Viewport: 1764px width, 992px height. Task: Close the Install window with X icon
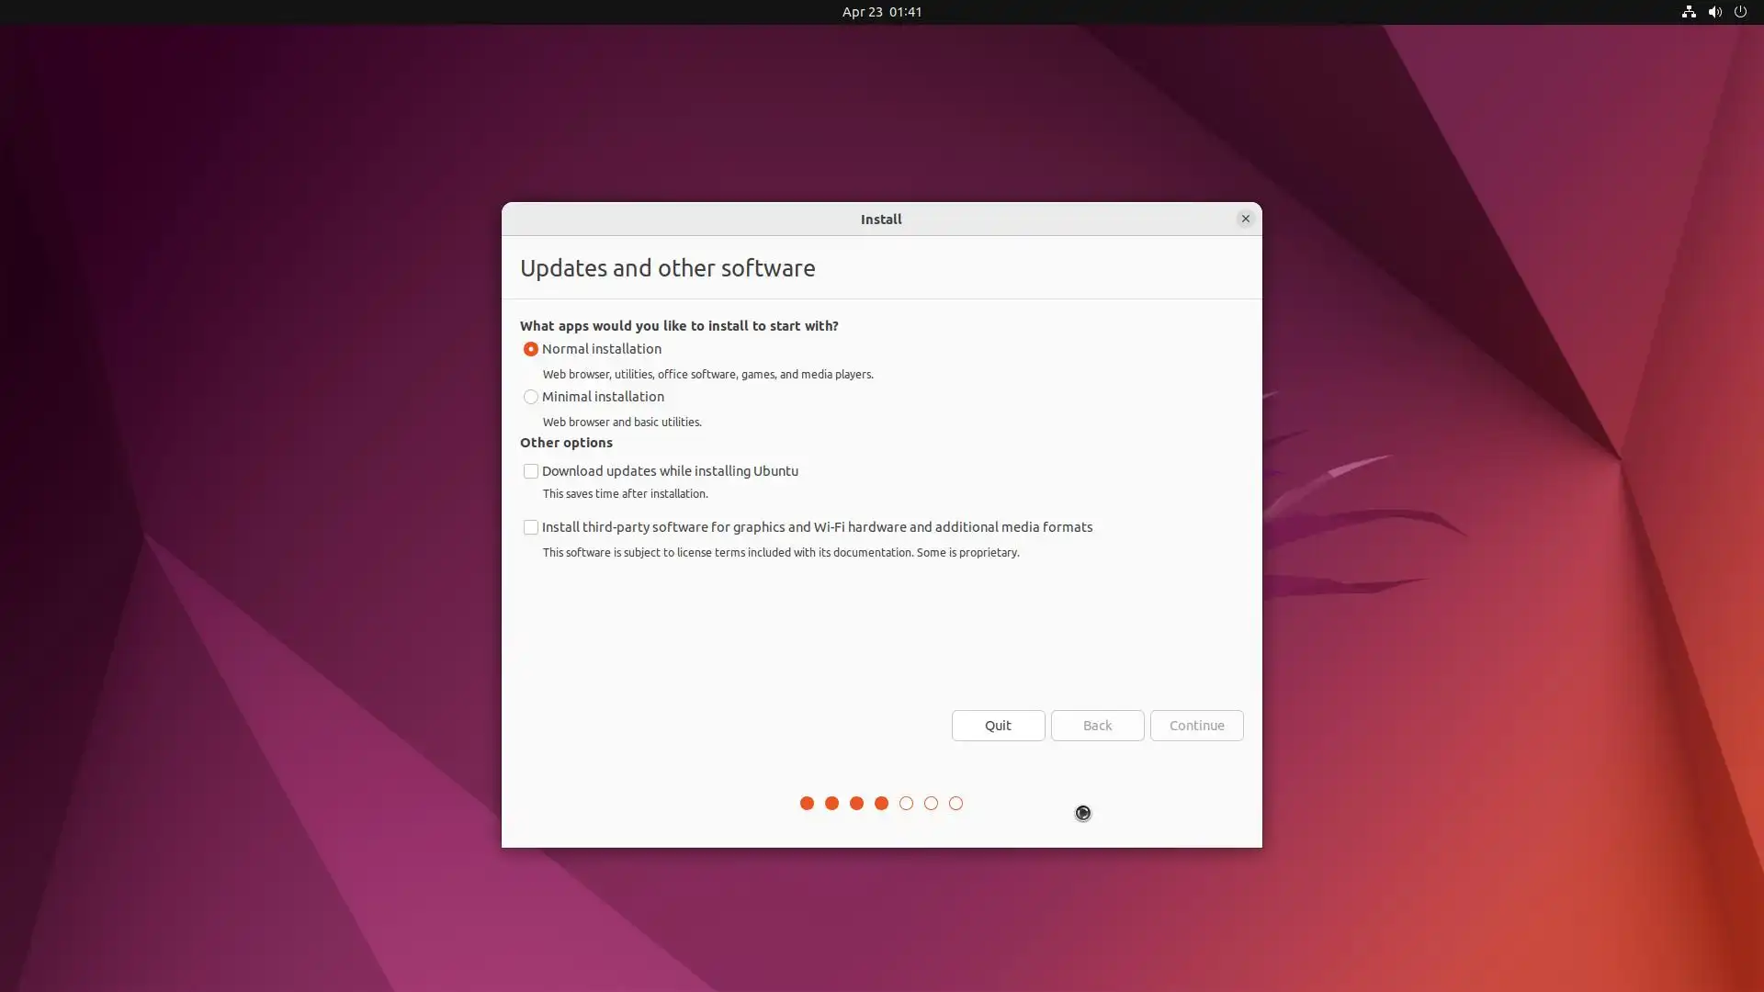[1245, 219]
